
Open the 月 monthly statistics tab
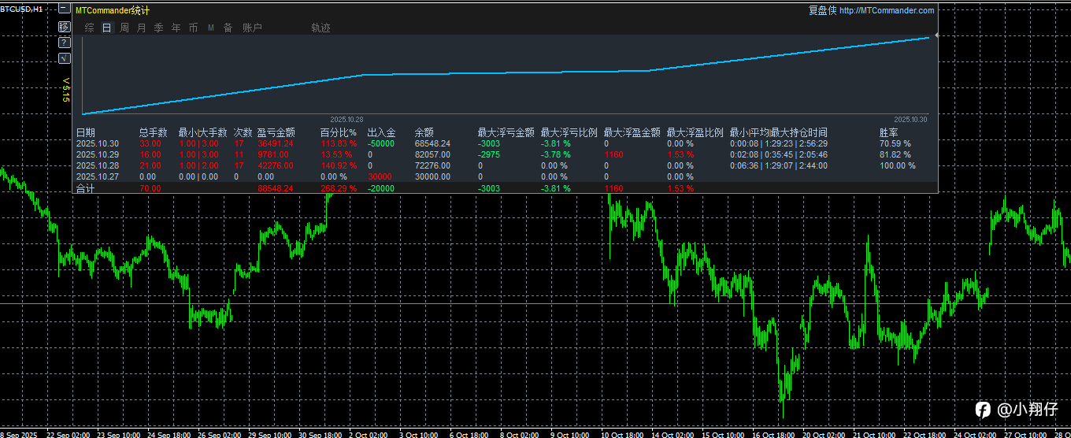tap(141, 28)
